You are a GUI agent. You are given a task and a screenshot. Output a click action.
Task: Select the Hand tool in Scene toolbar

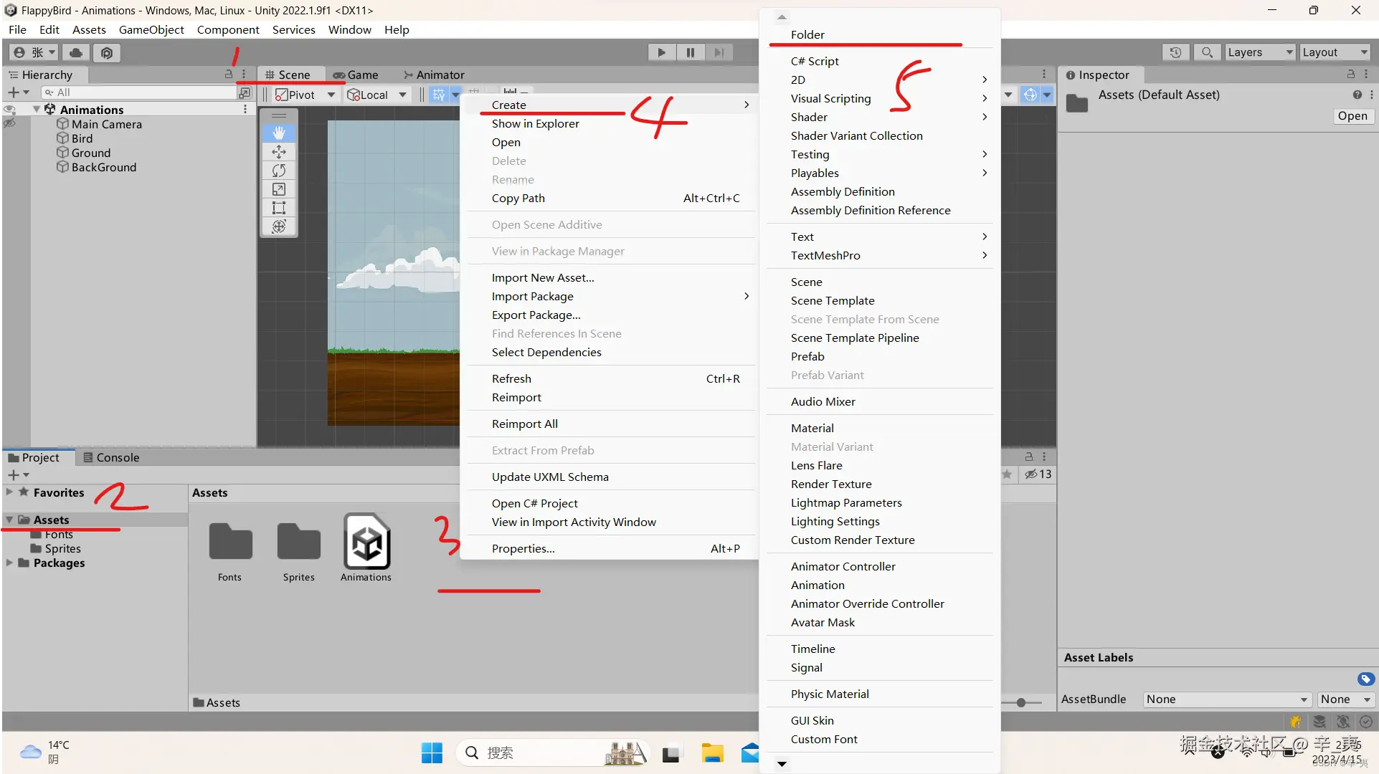click(279, 133)
